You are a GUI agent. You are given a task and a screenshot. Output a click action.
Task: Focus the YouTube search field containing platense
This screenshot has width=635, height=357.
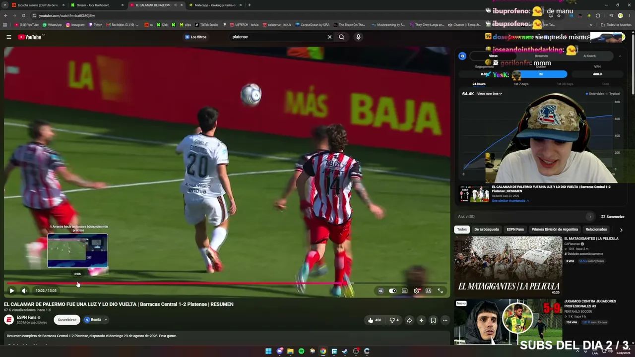coord(278,37)
